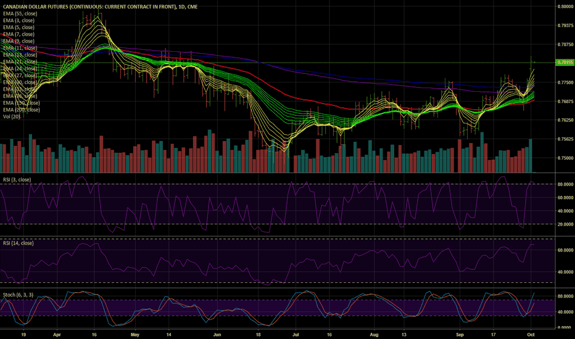Image resolution: width=575 pixels, height=339 pixels.
Task: Select the EMA (27, close) legend entry
Action: [x=20, y=75]
